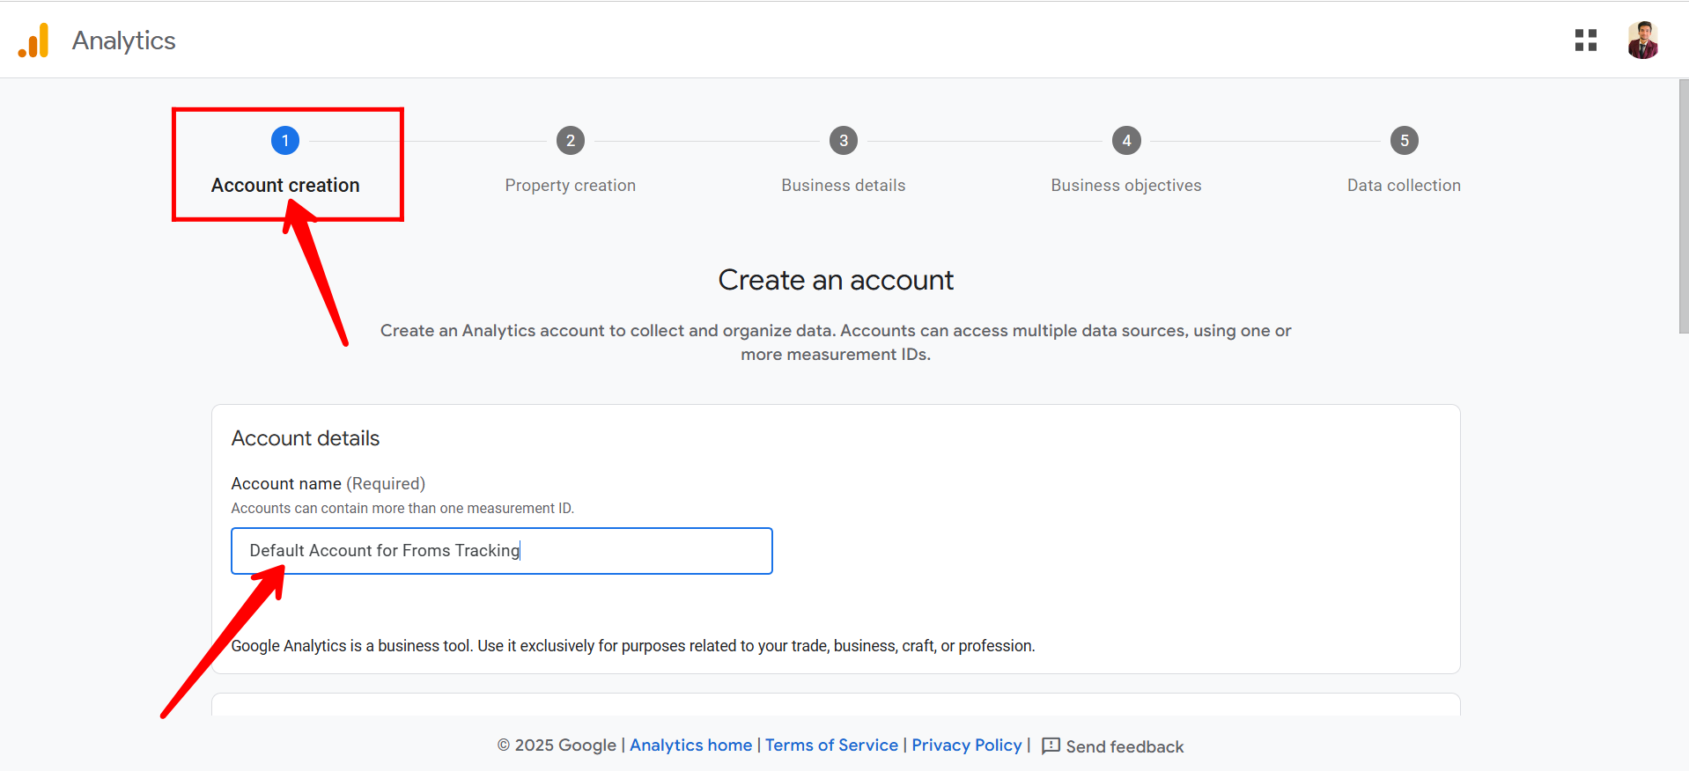Viewport: 1689px width, 771px height.
Task: Click the Google Analytics business tool notice
Action: point(633,646)
